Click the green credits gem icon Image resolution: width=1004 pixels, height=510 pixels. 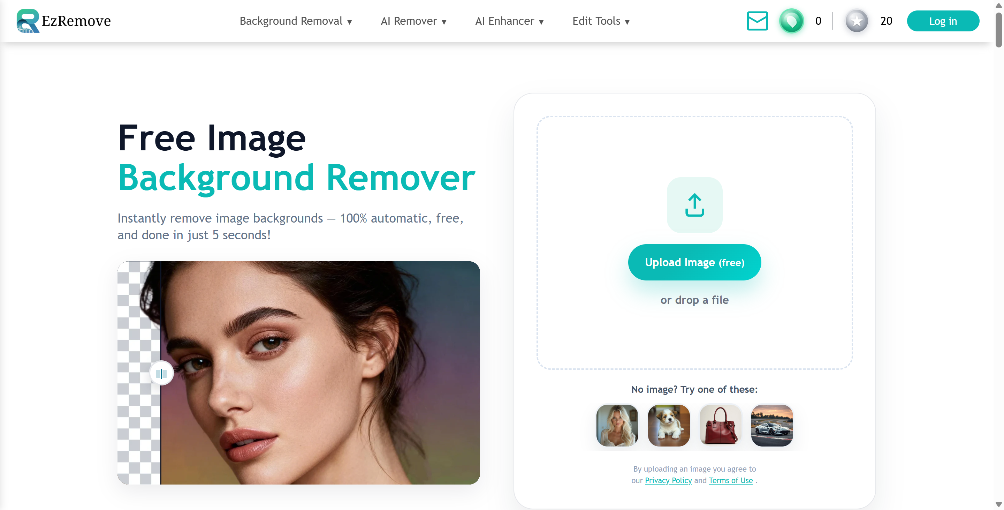tap(791, 21)
